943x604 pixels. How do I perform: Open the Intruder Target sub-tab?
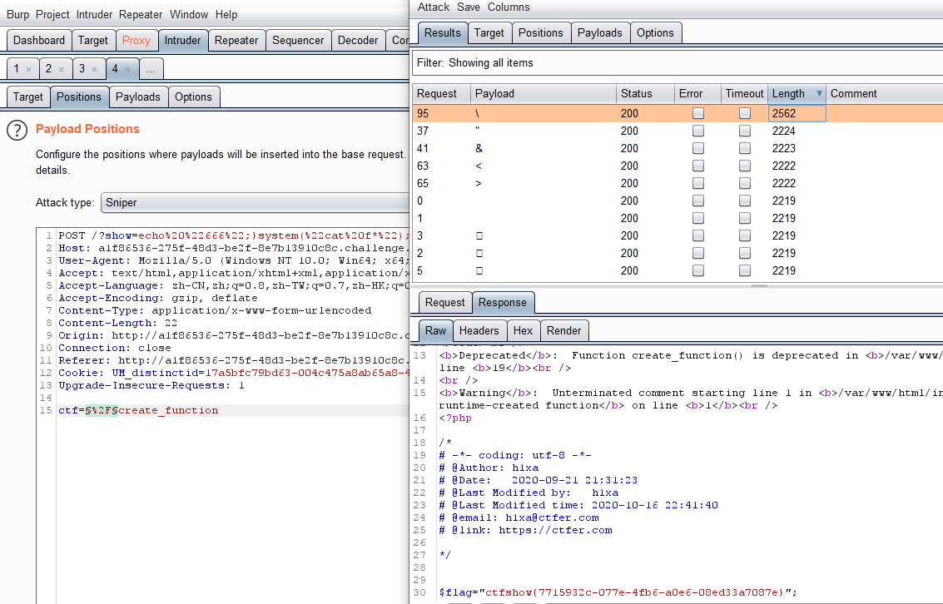[28, 97]
